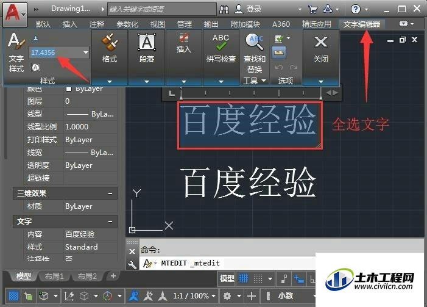This screenshot has height=307, width=427.
Task: Click the 登录 sign-in button
Action: tap(249, 9)
